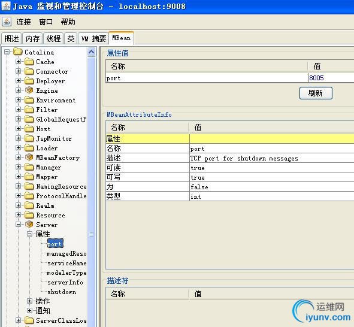The height and width of the screenshot is (327, 354).
Task: Click the 为 row value 'false'
Action: coord(271,187)
